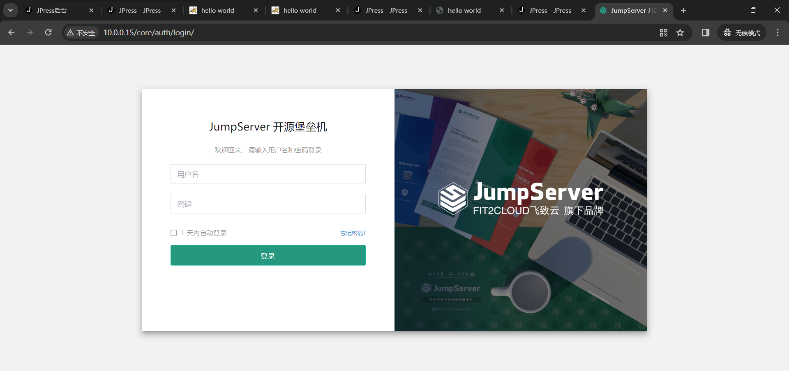Image resolution: width=789 pixels, height=371 pixels.
Task: Go back to the previous page
Action: coord(11,32)
